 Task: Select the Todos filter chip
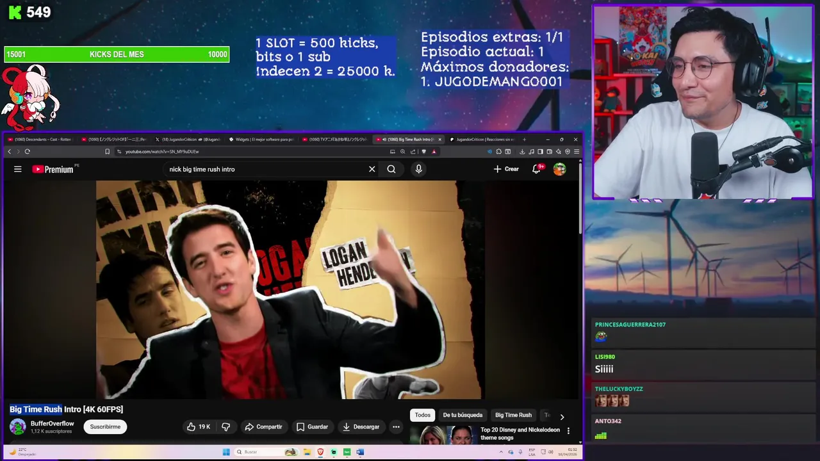point(423,415)
